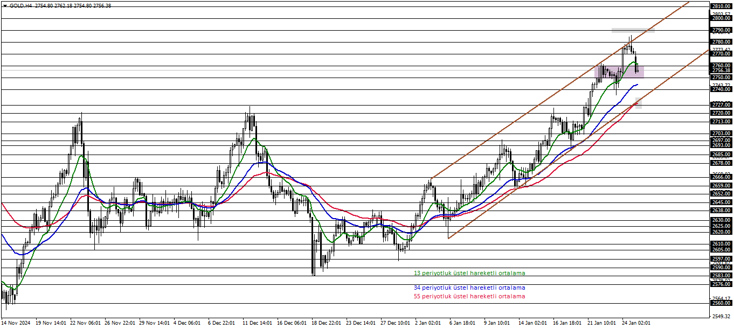734x329 pixels.
Task: Click the 2703.00 price level label
Action: (x=721, y=134)
